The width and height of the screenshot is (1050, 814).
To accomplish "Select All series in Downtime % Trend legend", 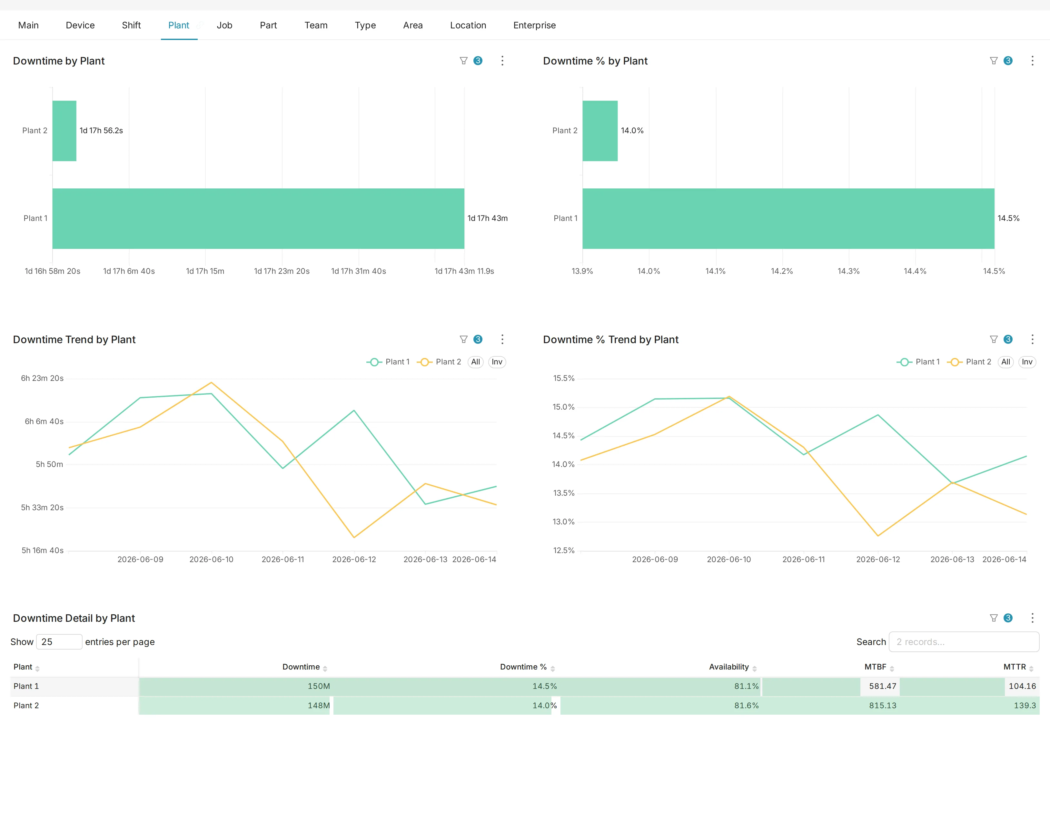I will 1006,362.
